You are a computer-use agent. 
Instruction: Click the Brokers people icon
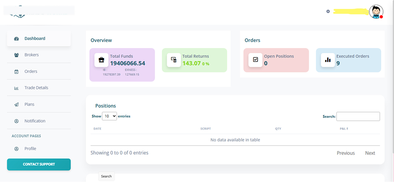[16, 55]
